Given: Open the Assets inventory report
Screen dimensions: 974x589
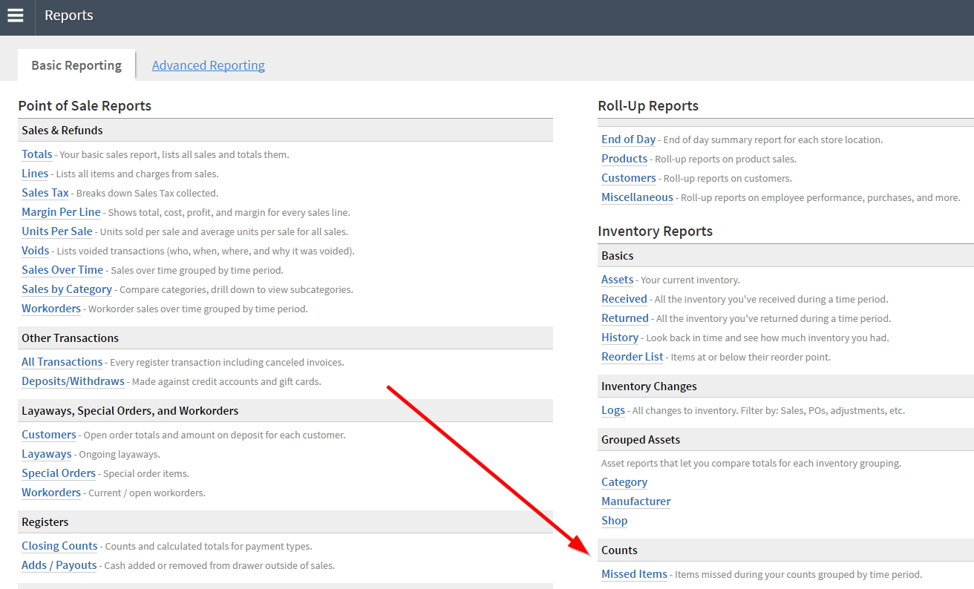Looking at the screenshot, I should pyautogui.click(x=618, y=280).
